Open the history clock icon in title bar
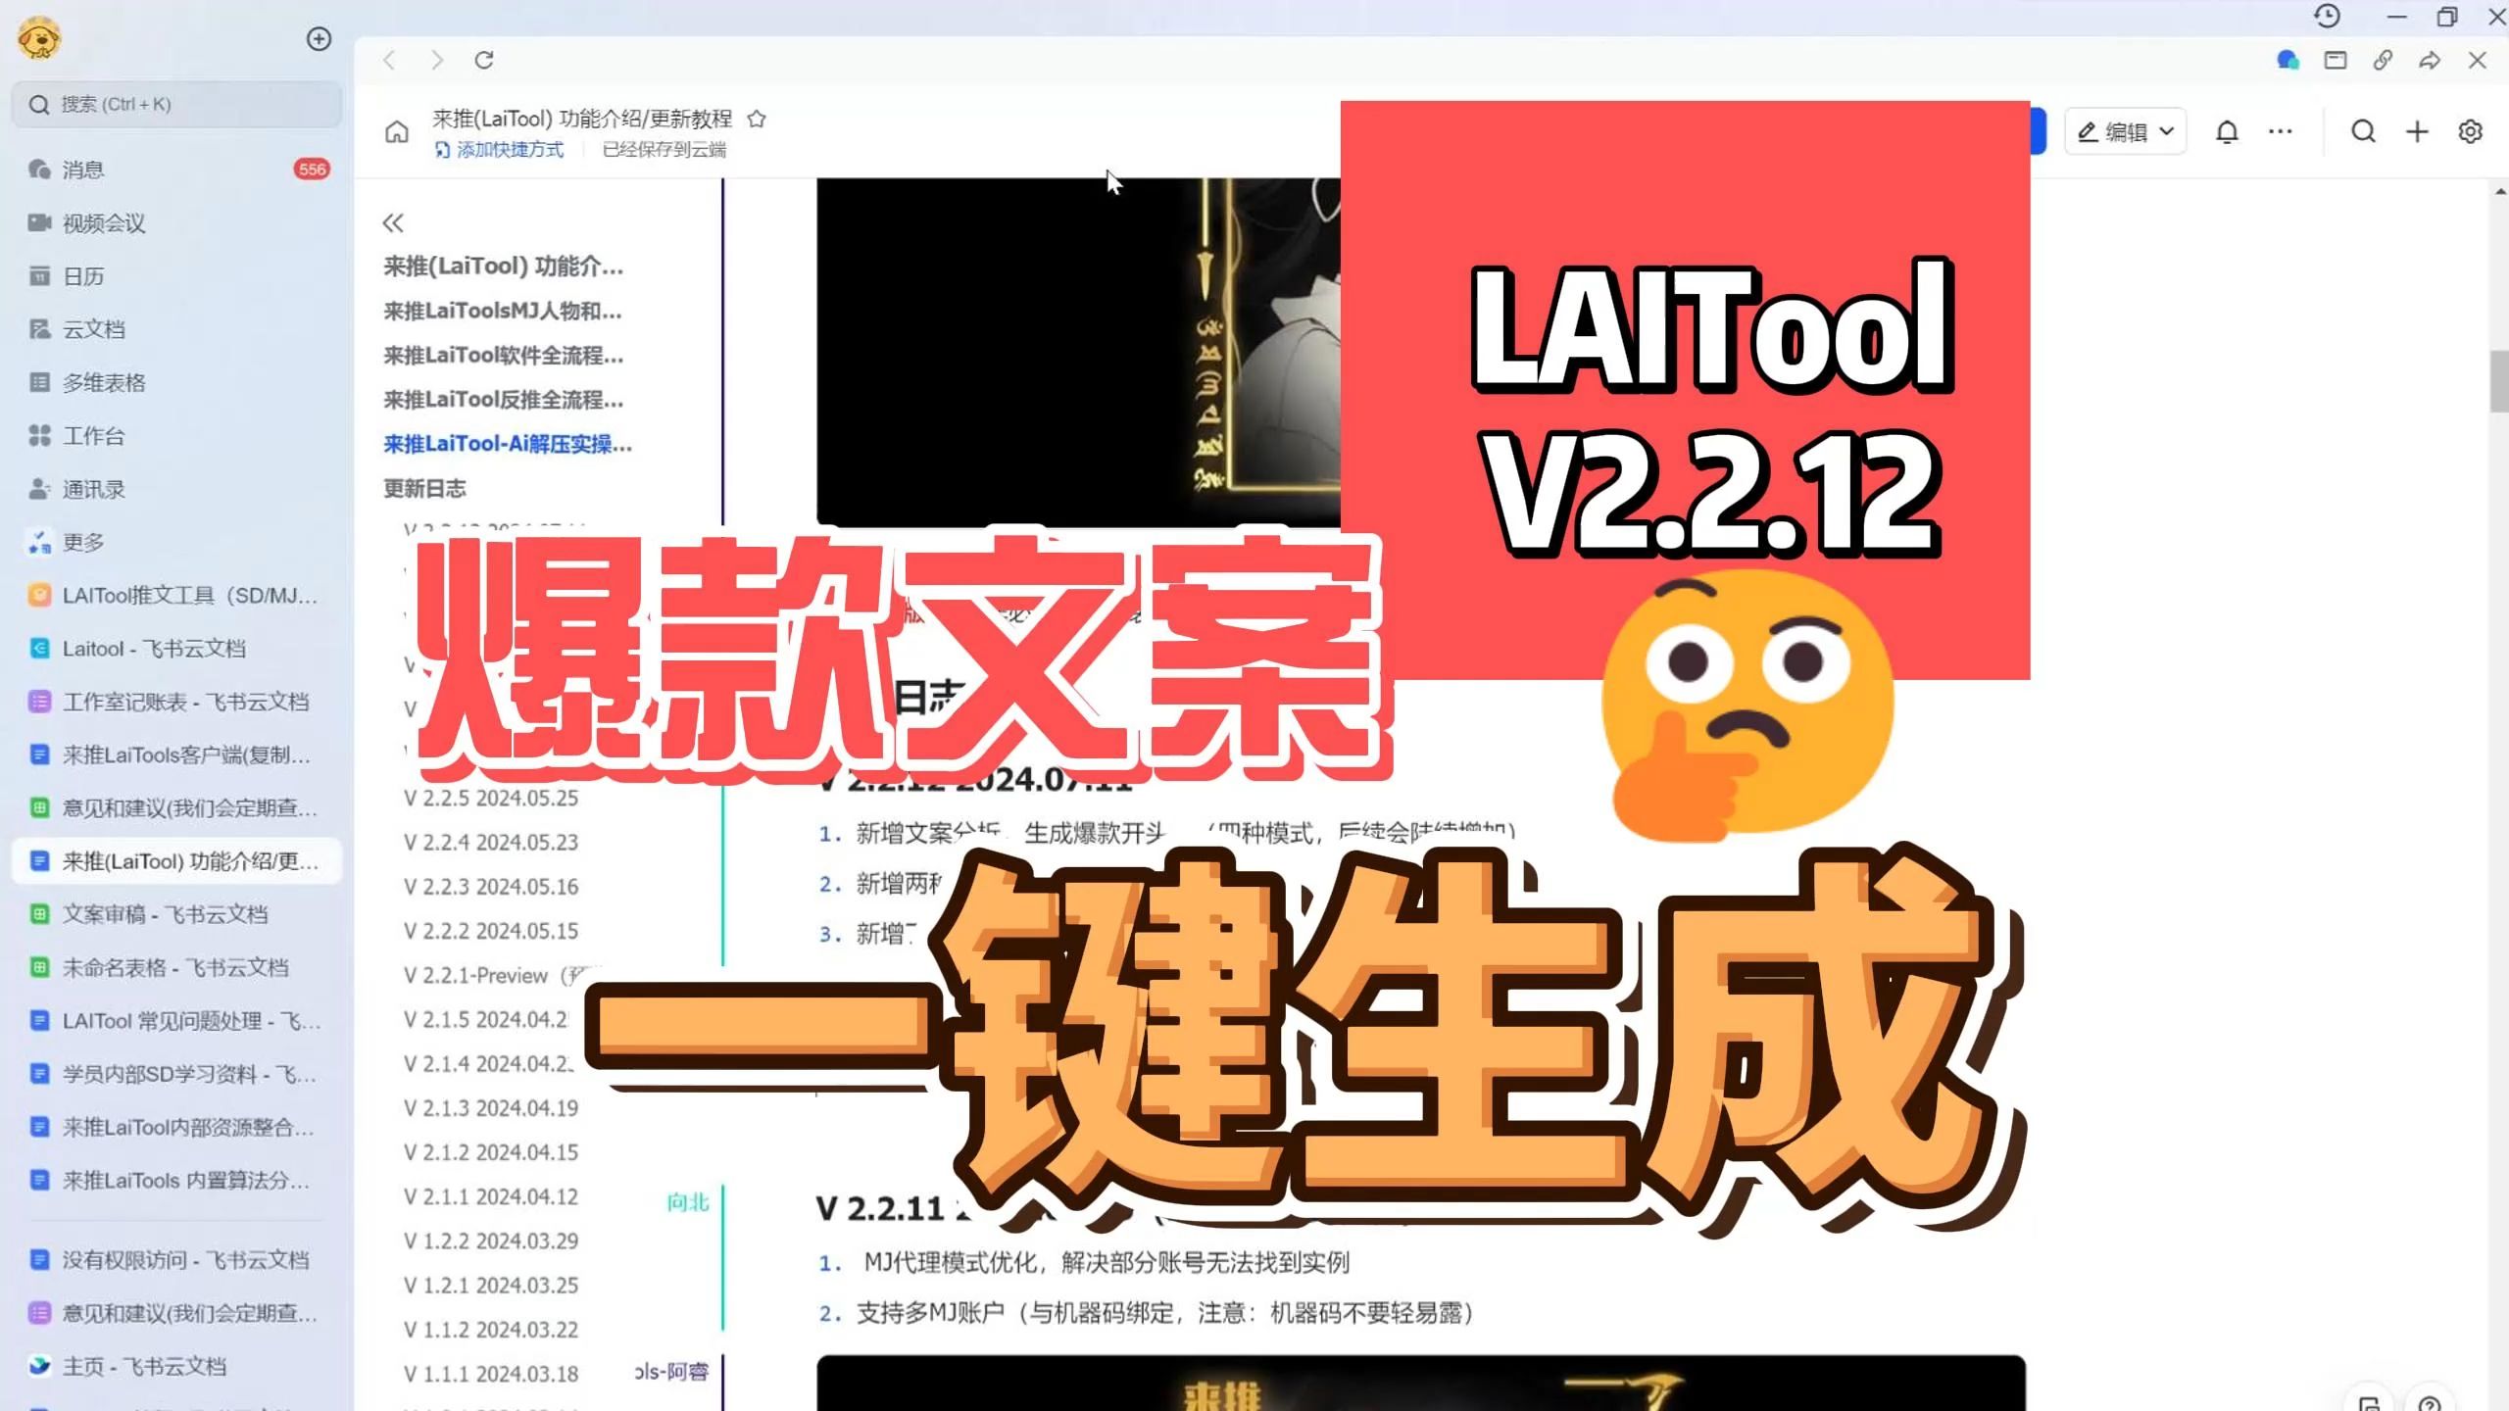This screenshot has height=1411, width=2509. point(2328,17)
